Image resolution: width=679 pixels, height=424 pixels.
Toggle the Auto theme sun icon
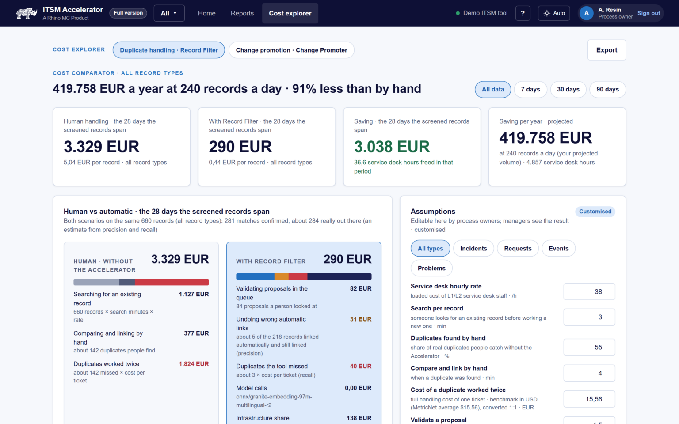[x=547, y=13]
